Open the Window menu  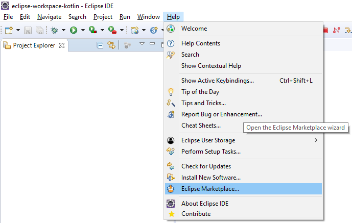click(x=149, y=17)
